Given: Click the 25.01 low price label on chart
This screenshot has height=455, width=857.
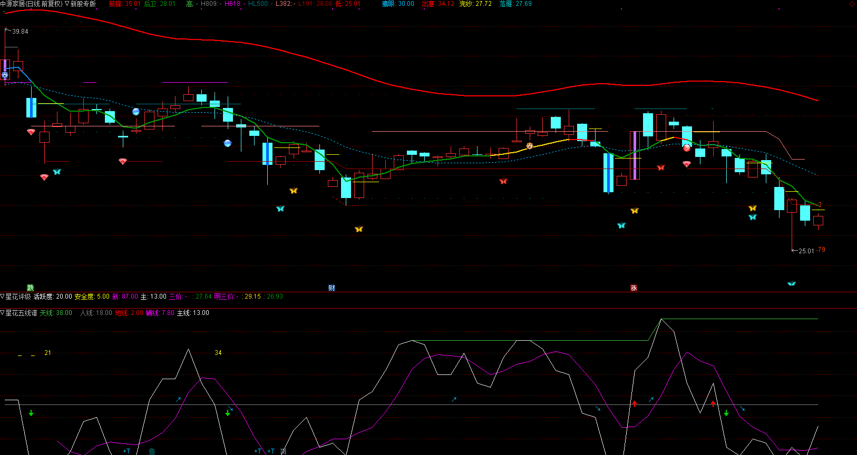Looking at the screenshot, I should tap(806, 251).
